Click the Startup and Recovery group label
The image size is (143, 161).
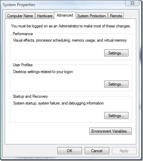30,96
